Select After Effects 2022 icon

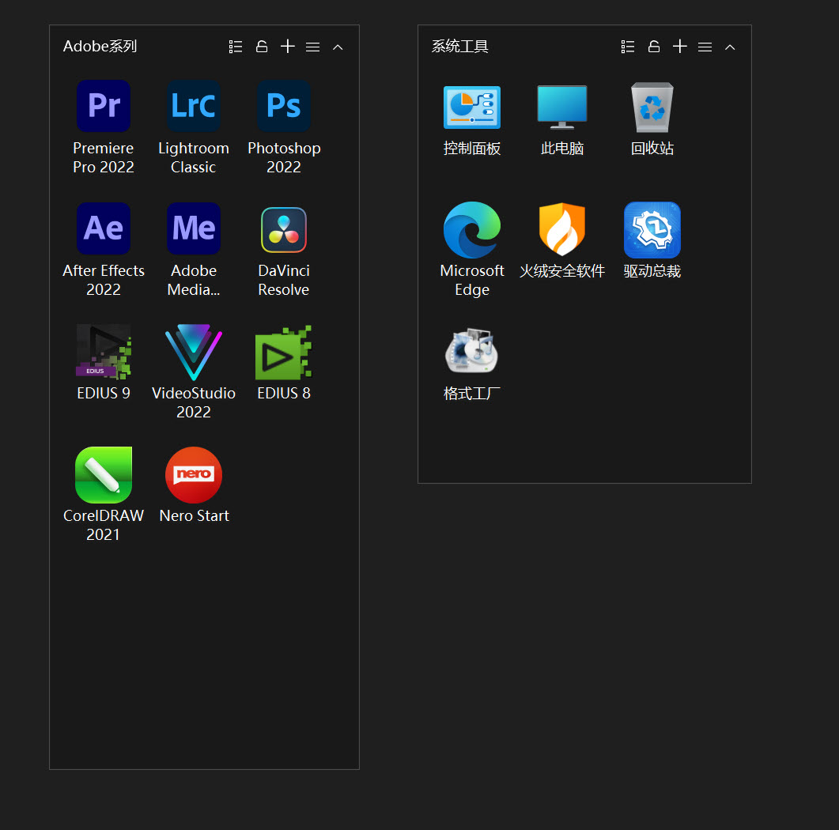point(104,228)
